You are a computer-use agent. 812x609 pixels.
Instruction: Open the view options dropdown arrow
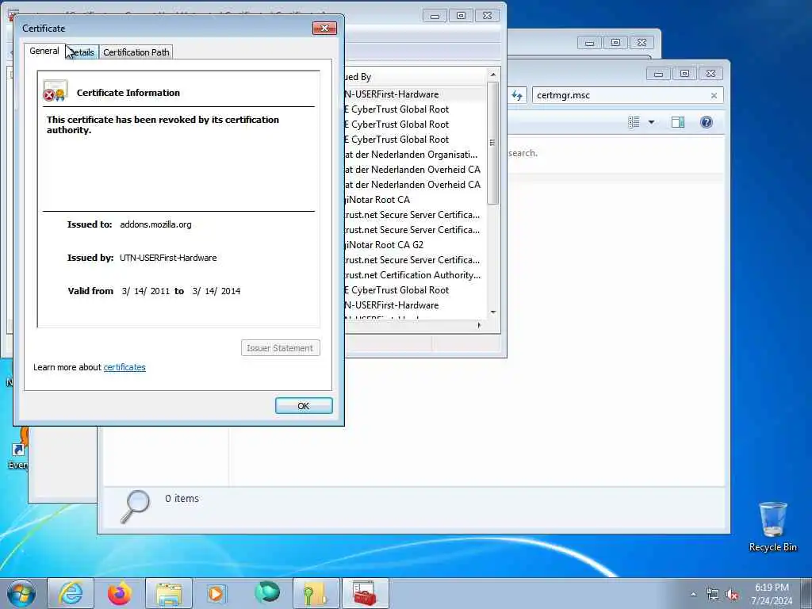click(652, 122)
